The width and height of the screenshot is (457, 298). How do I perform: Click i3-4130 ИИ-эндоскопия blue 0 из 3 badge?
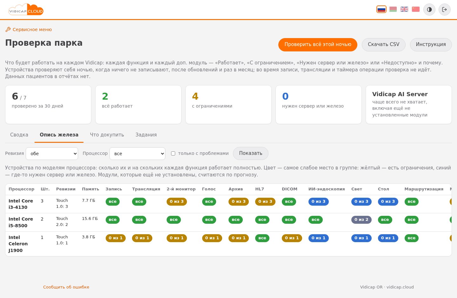coord(319,202)
